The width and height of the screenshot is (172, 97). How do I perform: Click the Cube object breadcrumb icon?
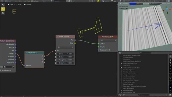[x=8, y=5]
